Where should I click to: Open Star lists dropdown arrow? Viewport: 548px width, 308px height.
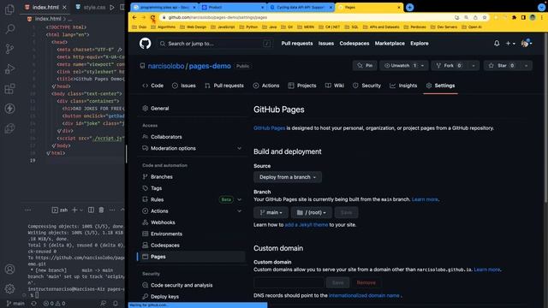click(x=526, y=65)
